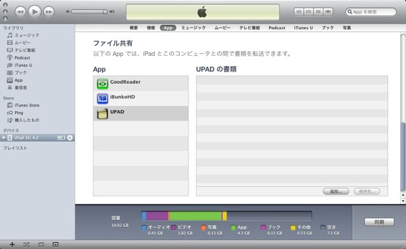Screen dimensions: 406x249
Task: Open the テレビ番組 tab
Action: coord(249,28)
